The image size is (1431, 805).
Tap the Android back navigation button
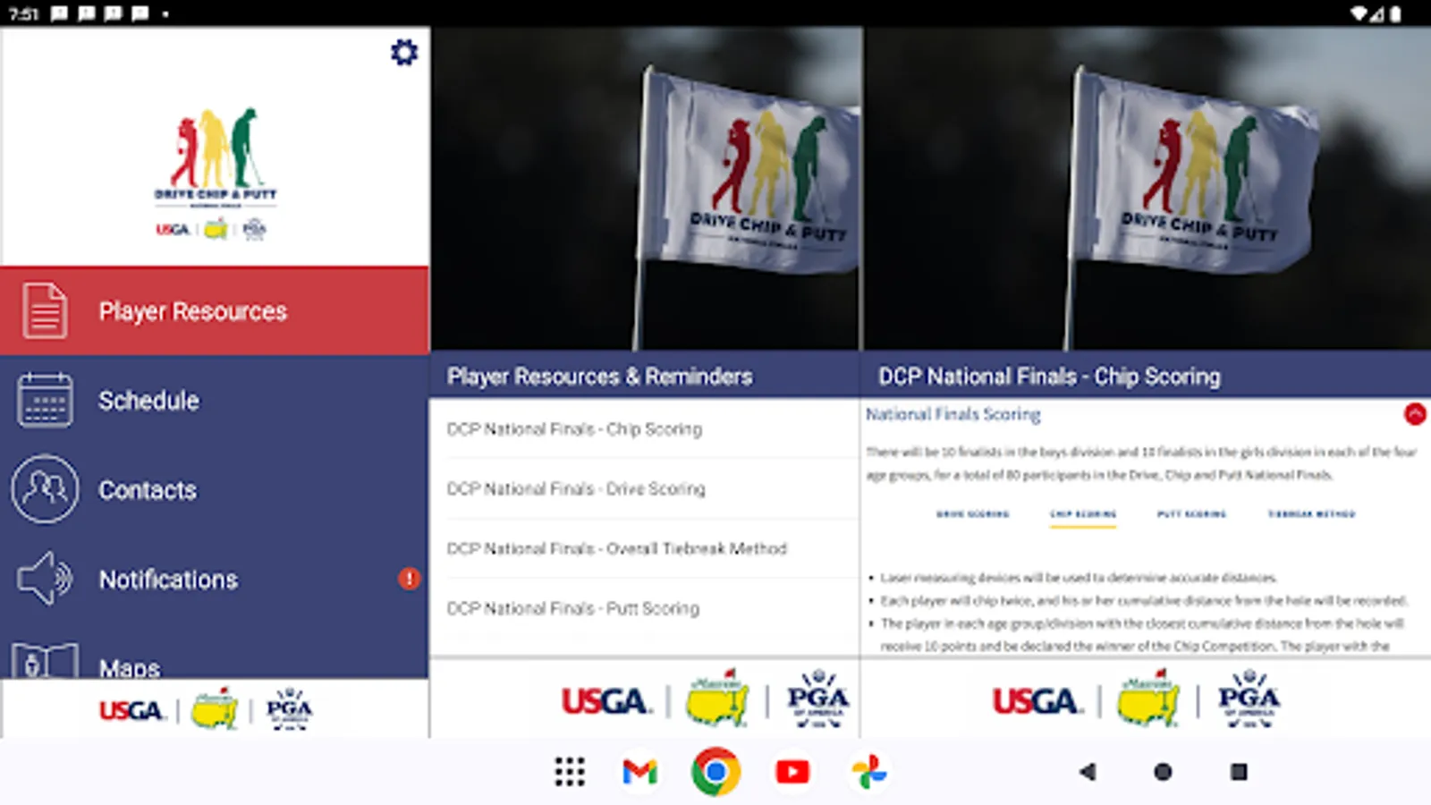(1087, 770)
